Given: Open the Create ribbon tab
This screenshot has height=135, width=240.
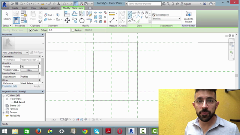Looking at the screenshot, I should (x=15, y=8).
